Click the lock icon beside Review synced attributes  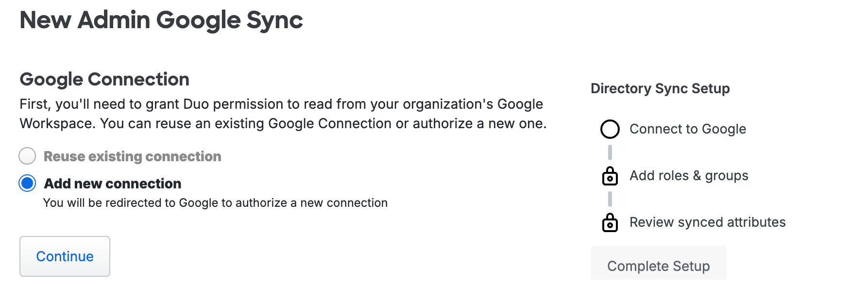click(x=610, y=223)
